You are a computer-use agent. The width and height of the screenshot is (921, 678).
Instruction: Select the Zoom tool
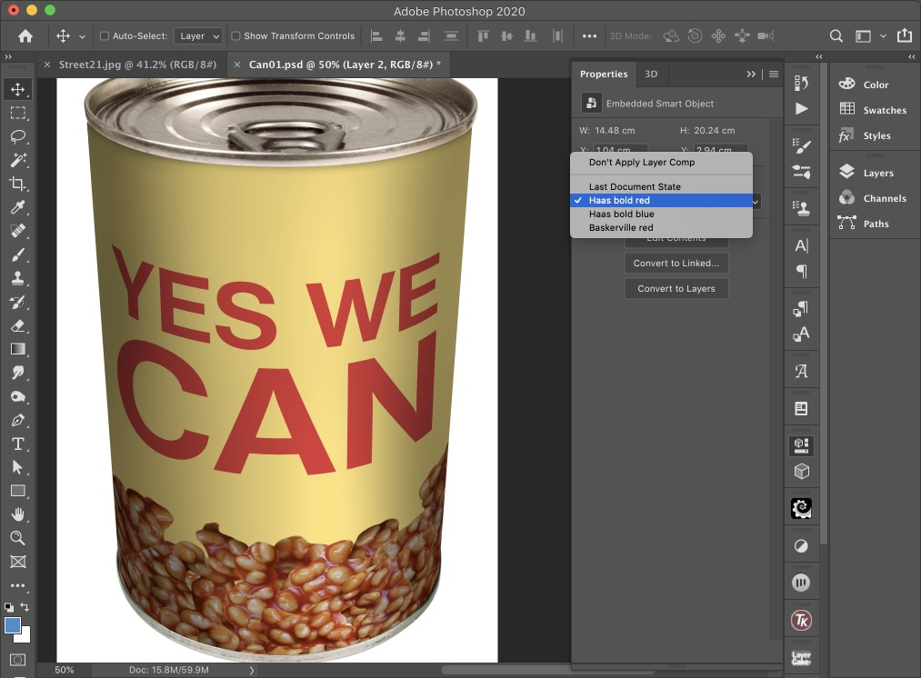pyautogui.click(x=17, y=538)
